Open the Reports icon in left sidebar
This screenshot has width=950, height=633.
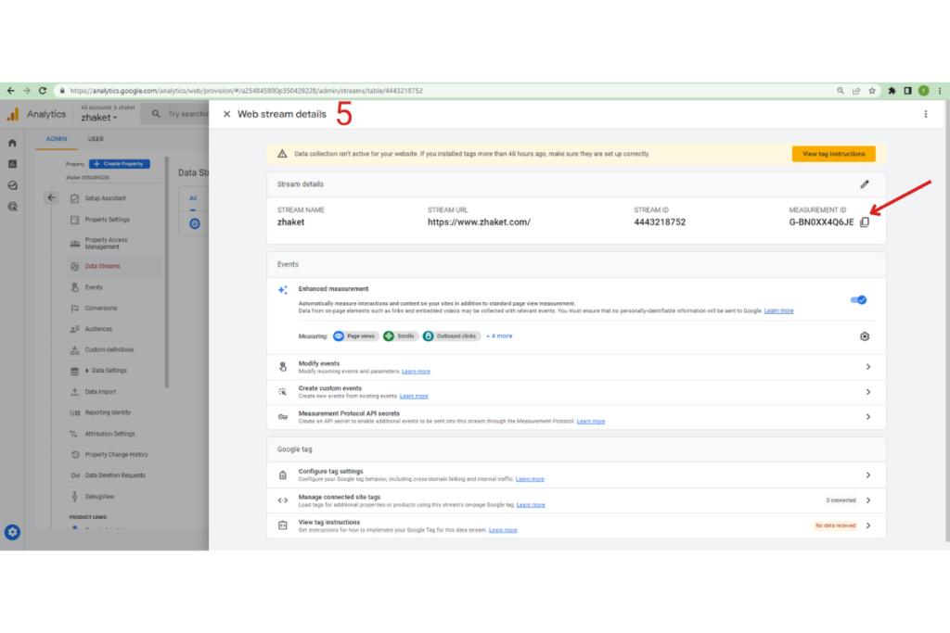coord(12,164)
